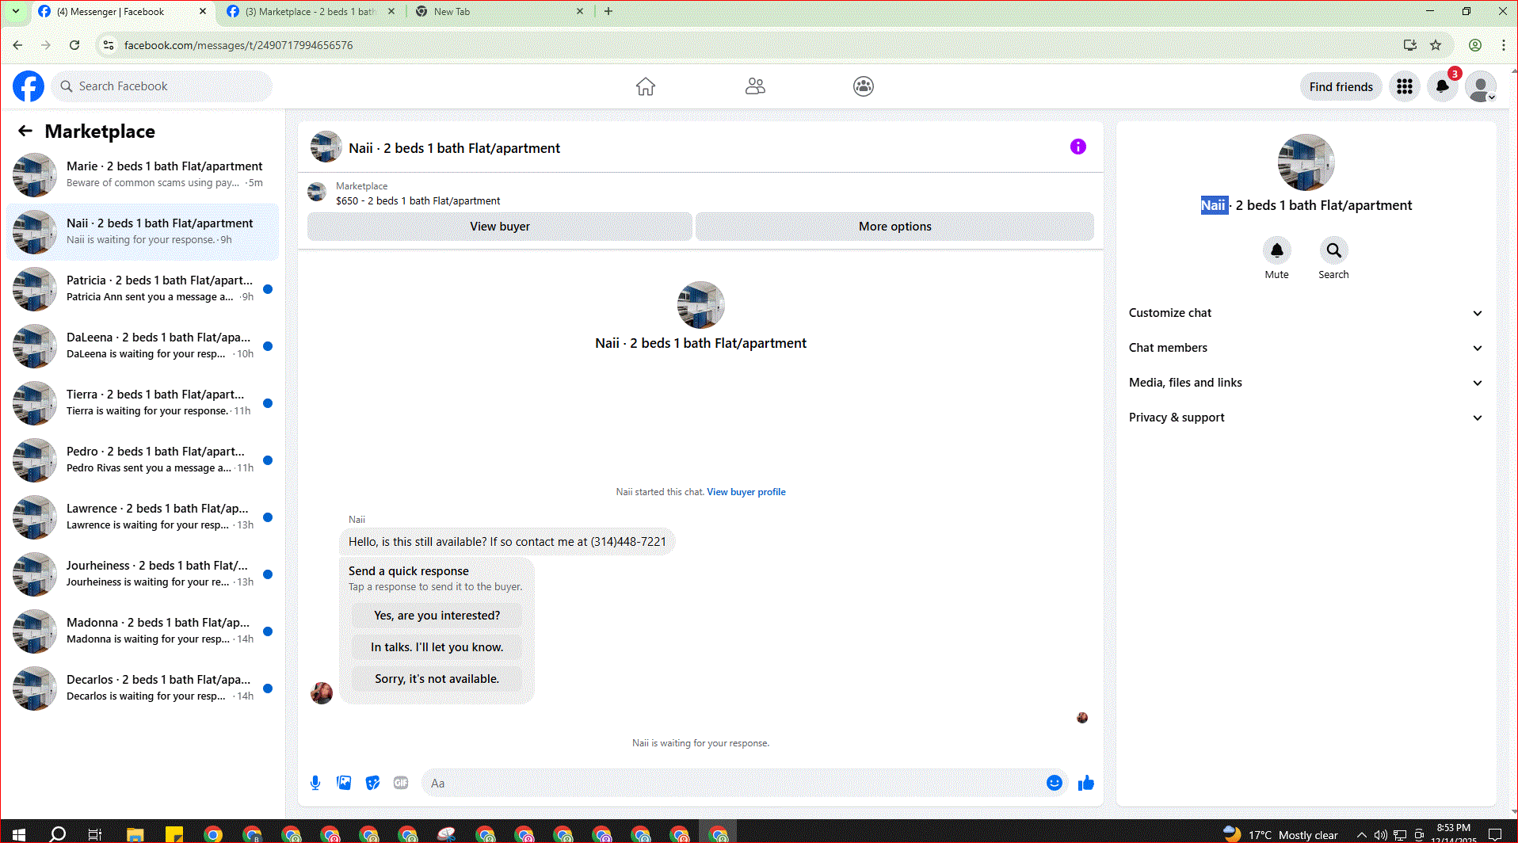Go to the Home feed icon
The width and height of the screenshot is (1518, 843).
[x=646, y=86]
